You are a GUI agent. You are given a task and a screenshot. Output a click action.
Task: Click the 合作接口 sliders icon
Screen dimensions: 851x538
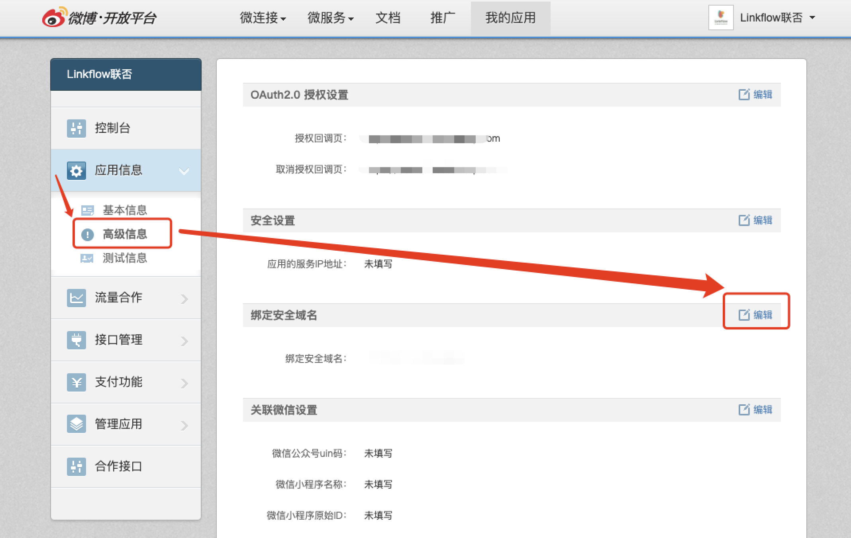tap(76, 466)
